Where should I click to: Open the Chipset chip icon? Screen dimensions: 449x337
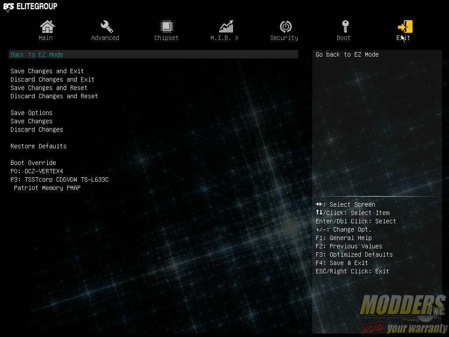[167, 27]
